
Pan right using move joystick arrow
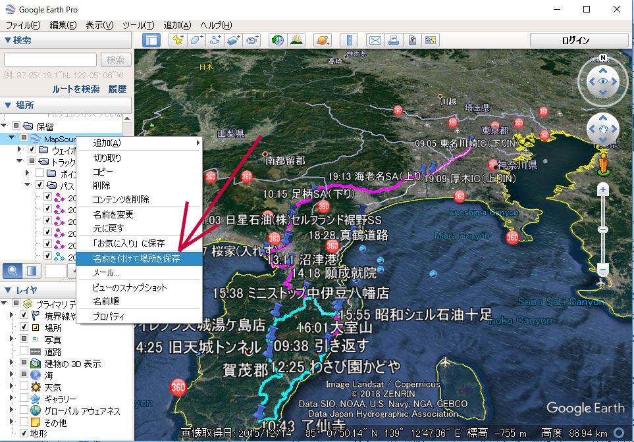click(x=615, y=130)
